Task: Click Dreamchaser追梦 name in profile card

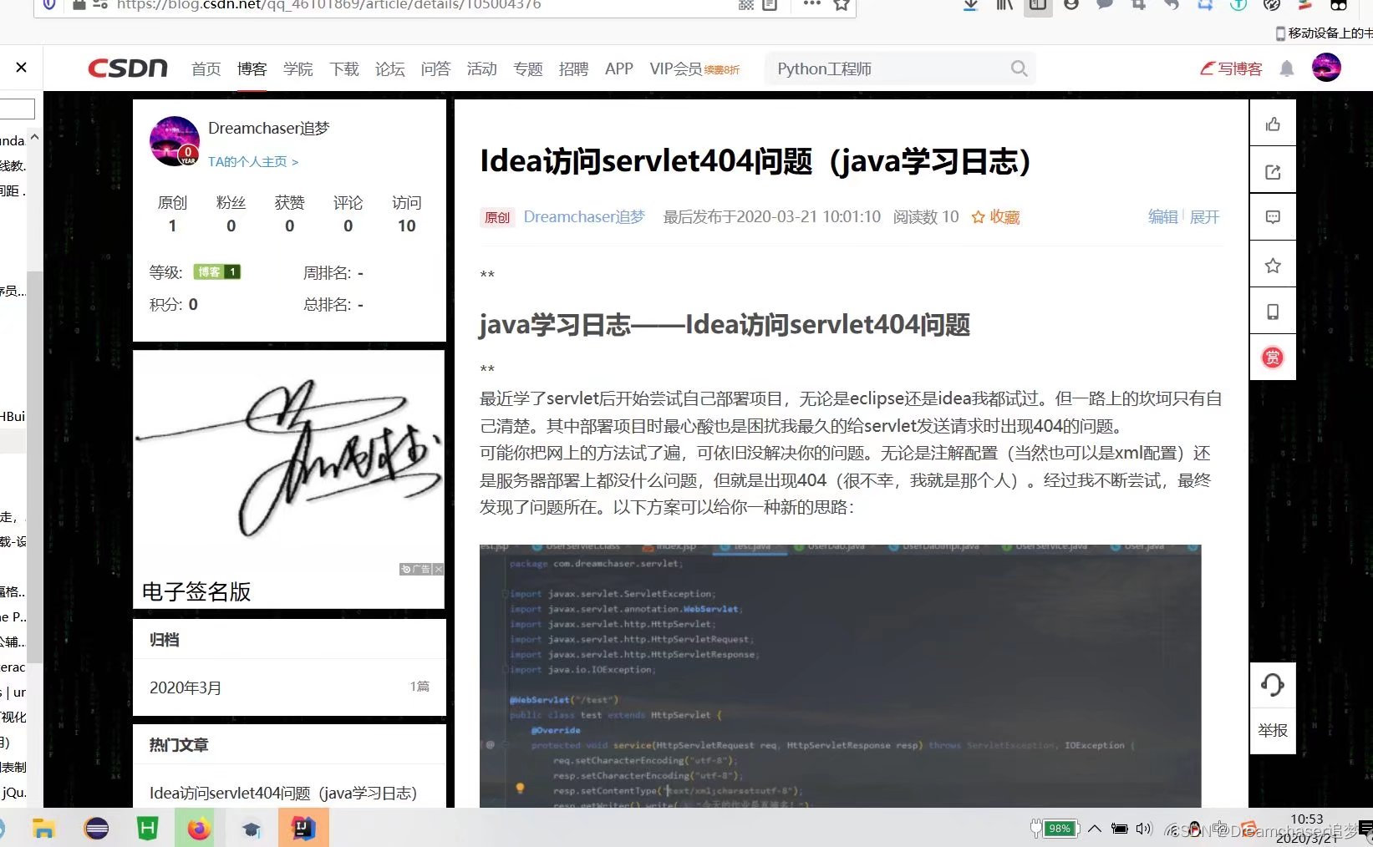Action: tap(269, 128)
